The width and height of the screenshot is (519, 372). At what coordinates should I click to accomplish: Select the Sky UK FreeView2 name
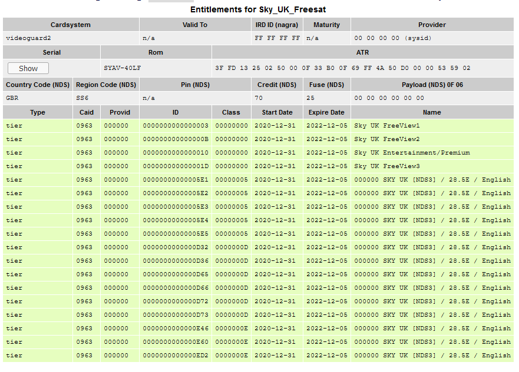(x=387, y=139)
